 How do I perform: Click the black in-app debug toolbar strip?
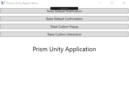(x=64, y=8)
